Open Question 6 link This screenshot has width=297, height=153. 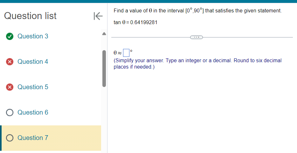33,112
